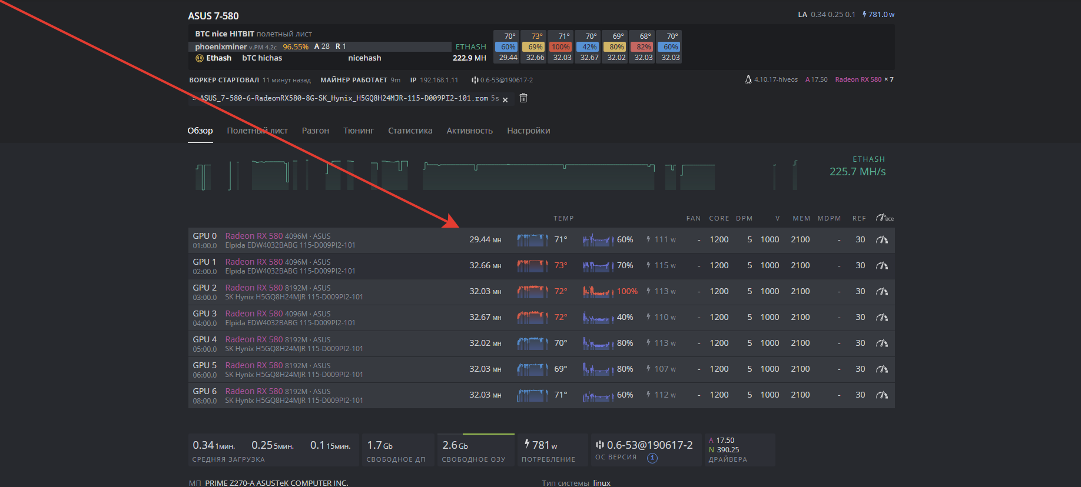This screenshot has width=1081, height=487.
Task: Open the Активность tab
Action: 470,131
